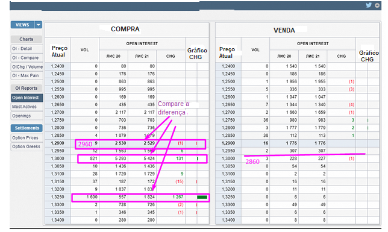This screenshot has width=388, height=232.
Task: Click the CHG column header in VENDA table
Action: point(342,56)
